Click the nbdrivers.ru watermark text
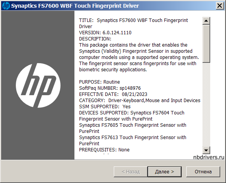The width and height of the screenshot is (226, 183). pos(209,157)
